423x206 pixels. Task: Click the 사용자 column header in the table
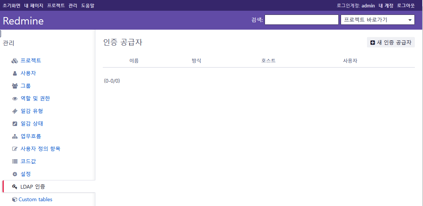[x=350, y=61]
